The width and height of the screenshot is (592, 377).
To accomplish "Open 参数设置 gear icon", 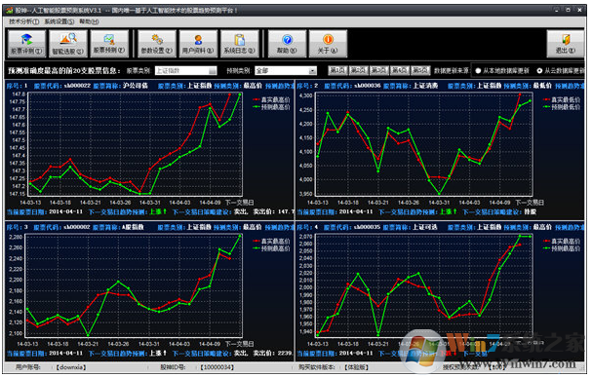I will tap(157, 44).
